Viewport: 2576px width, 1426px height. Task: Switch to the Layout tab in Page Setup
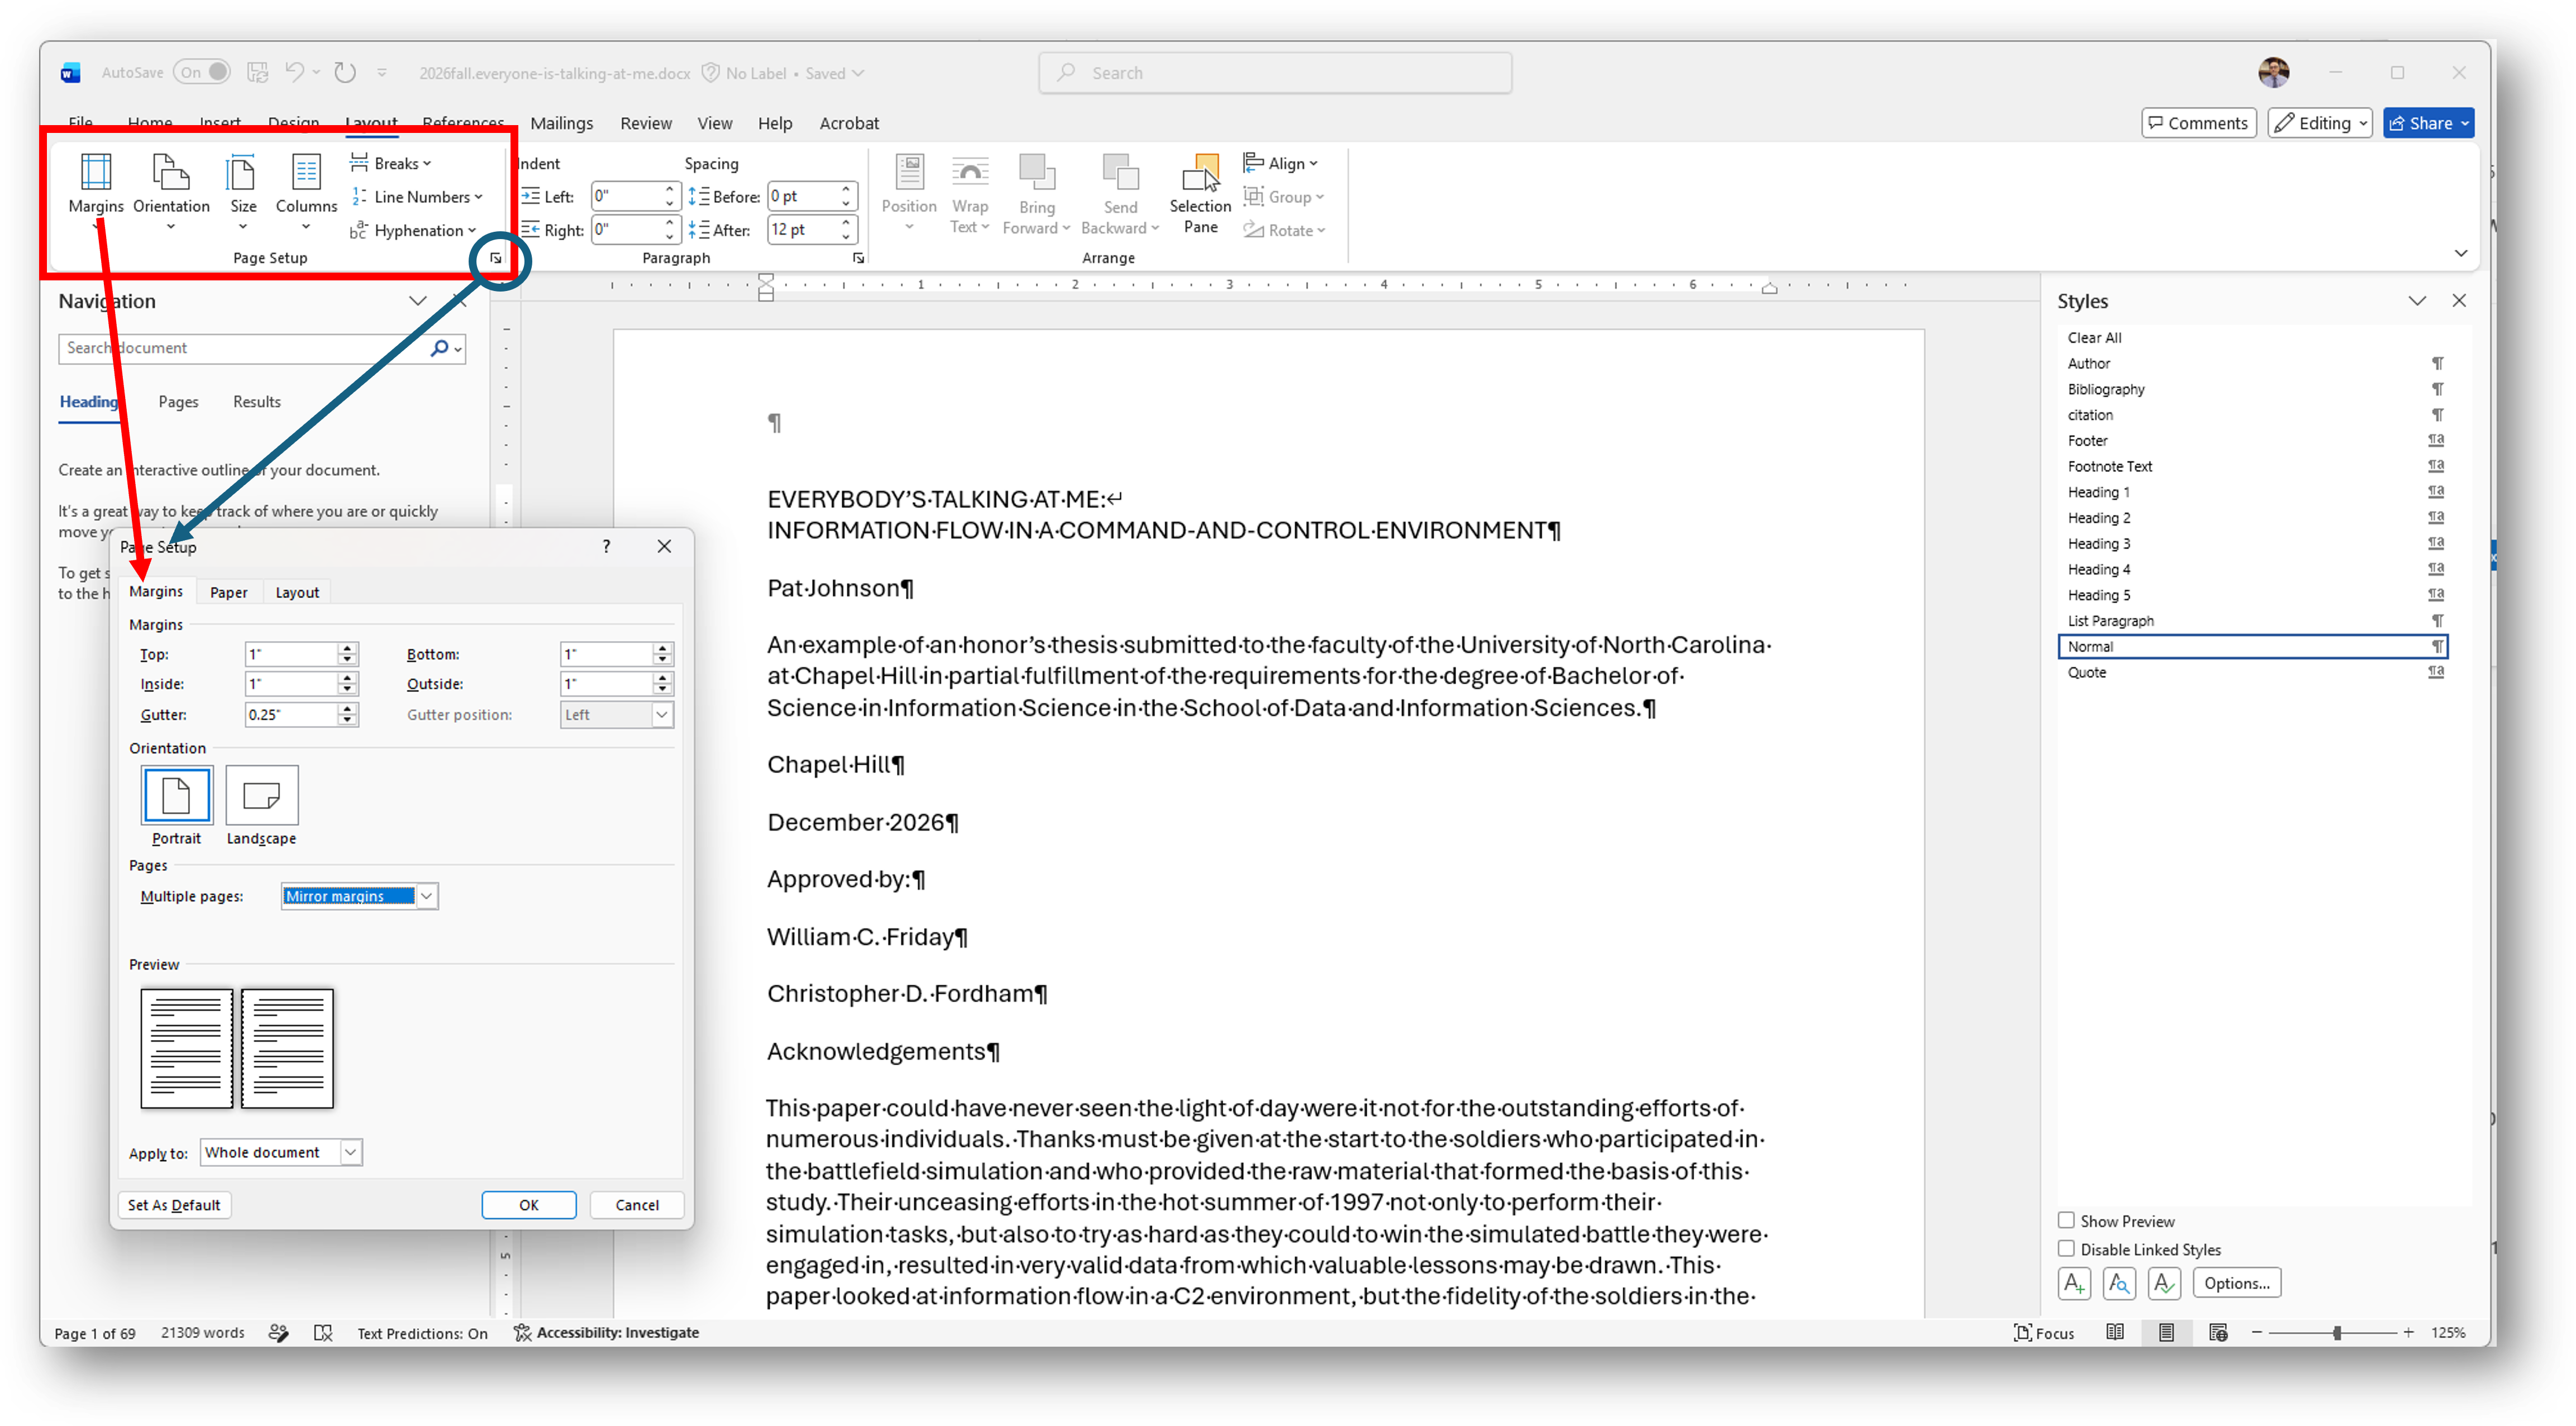pyautogui.click(x=297, y=592)
